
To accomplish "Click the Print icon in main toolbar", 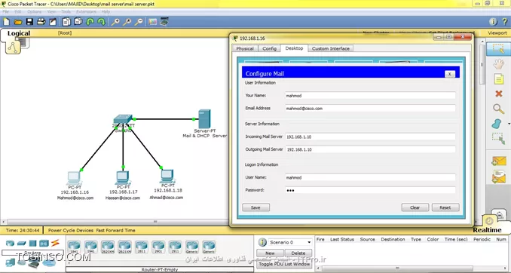I will coord(41,22).
